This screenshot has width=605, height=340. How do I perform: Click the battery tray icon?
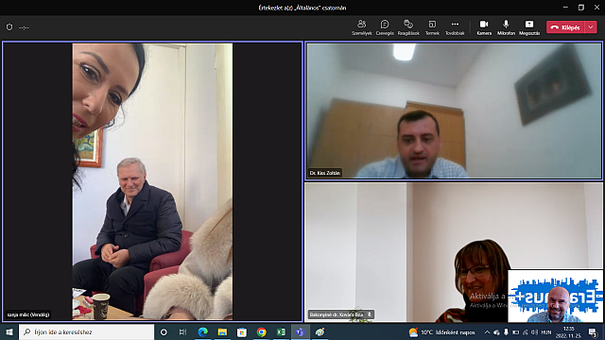[515, 331]
